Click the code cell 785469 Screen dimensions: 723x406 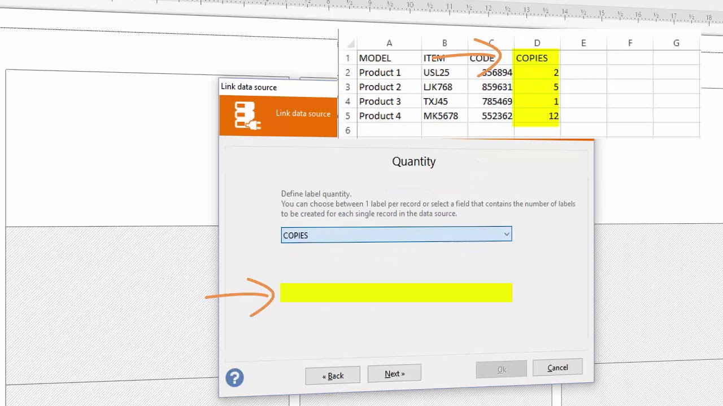coord(491,101)
